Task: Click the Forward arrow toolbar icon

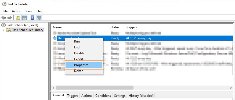Action: (x=10, y=18)
